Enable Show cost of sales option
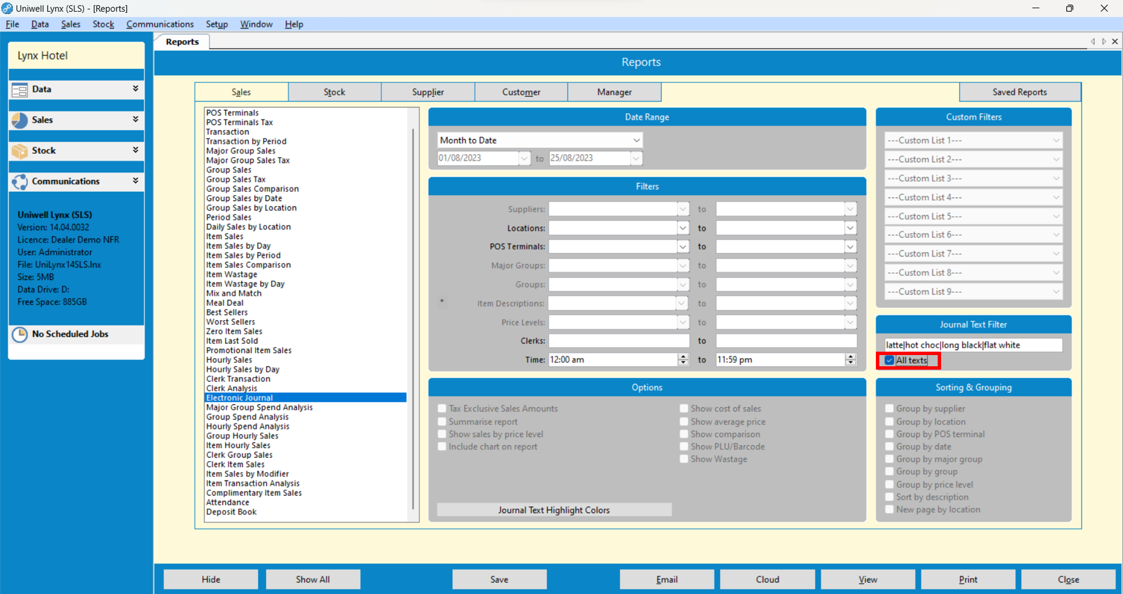Screen dimensions: 1123x594 [x=684, y=408]
